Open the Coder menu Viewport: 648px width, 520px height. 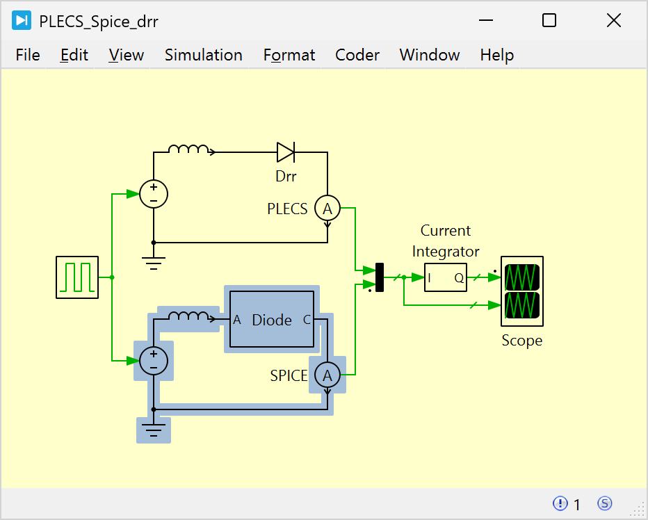[x=357, y=55]
